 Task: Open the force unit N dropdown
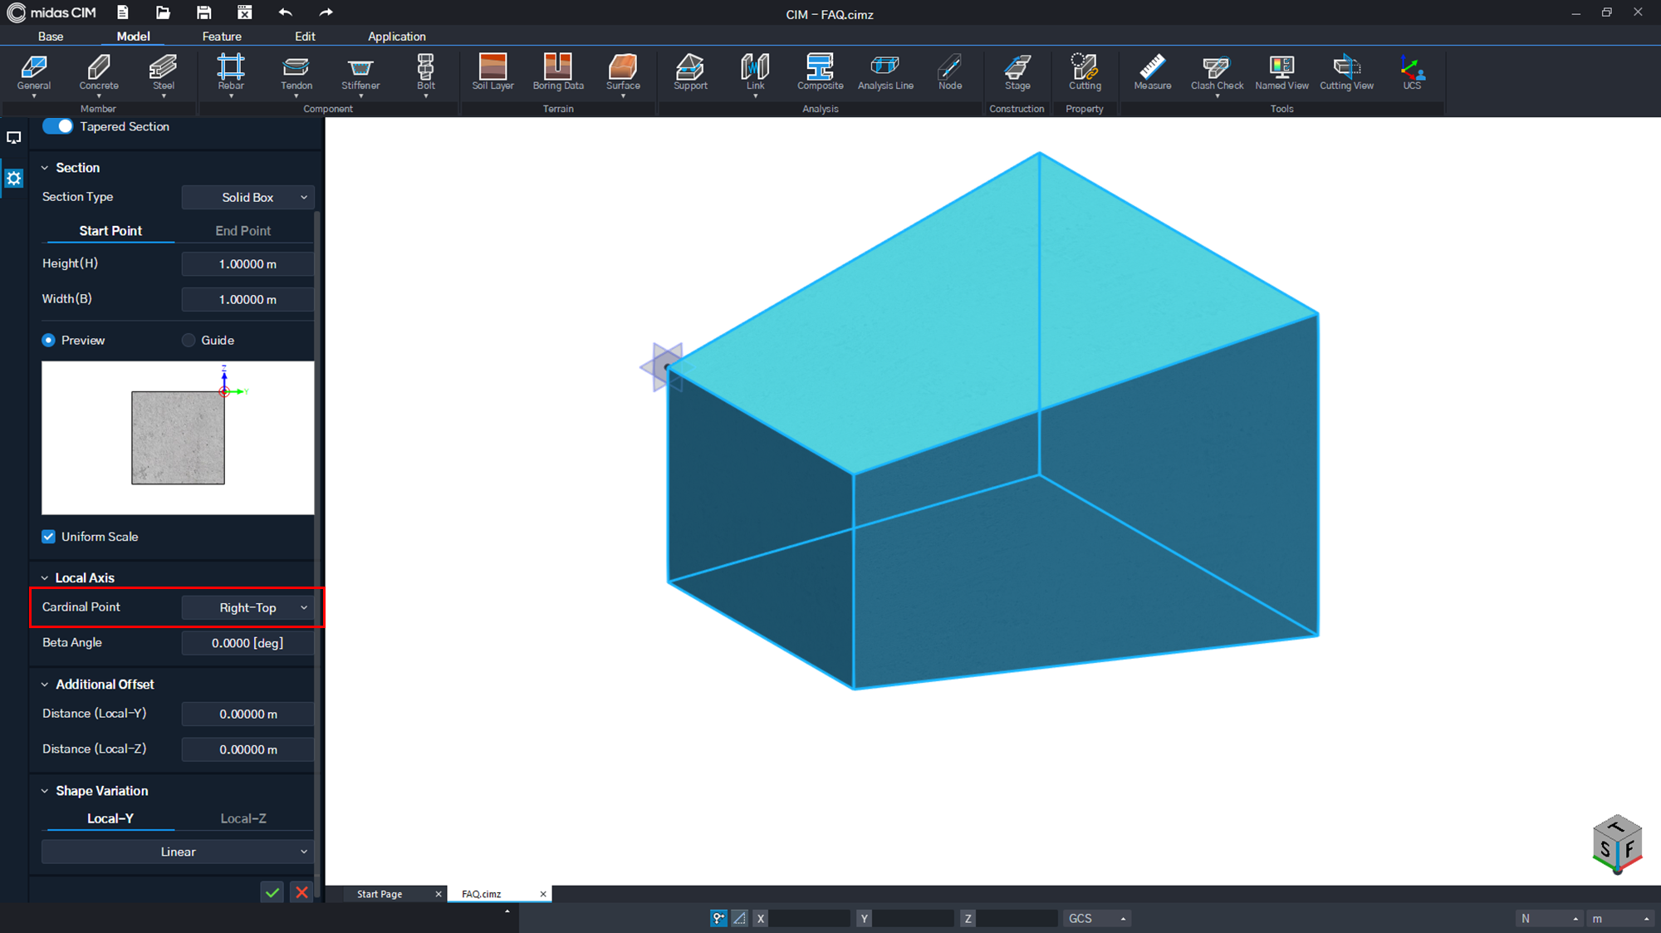1549,918
